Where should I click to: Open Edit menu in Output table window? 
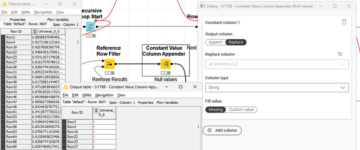(x=75, y=95)
